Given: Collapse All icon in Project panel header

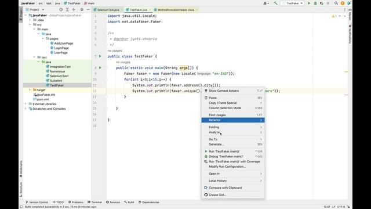Looking at the screenshot, I should coord(74,10).
